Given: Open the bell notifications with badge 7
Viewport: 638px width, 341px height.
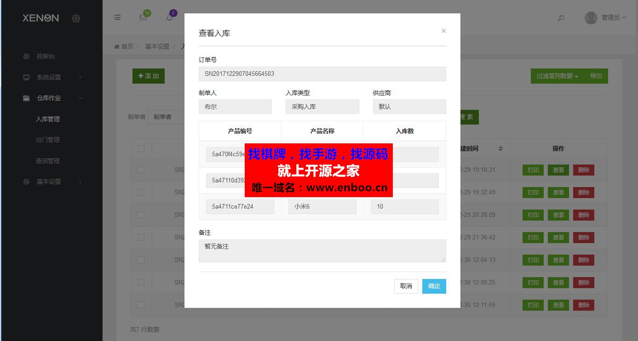Looking at the screenshot, I should pos(170,17).
